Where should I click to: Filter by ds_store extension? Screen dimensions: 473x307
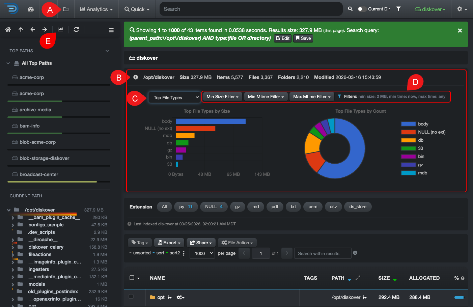click(358, 207)
